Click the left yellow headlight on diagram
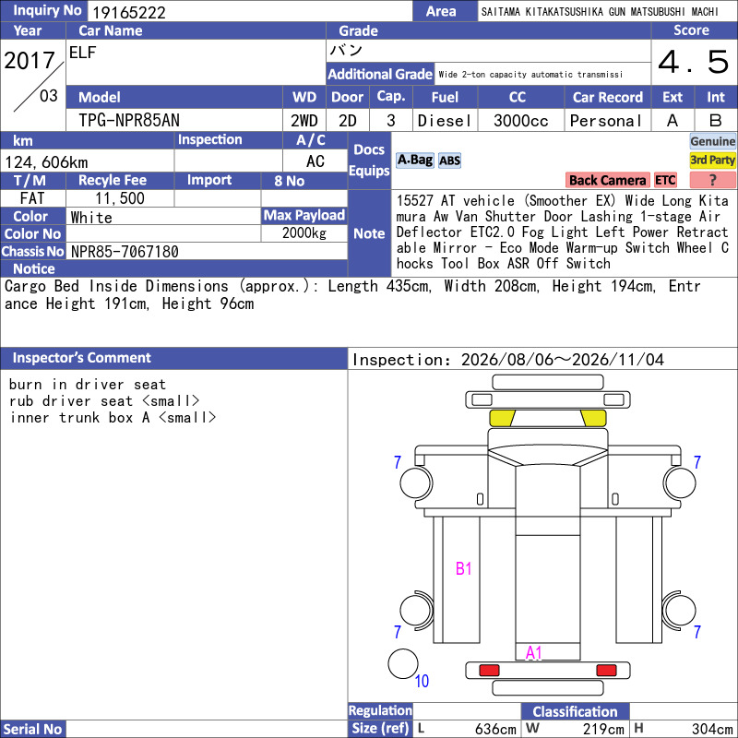Screen dimensions: 738x738 tap(502, 418)
